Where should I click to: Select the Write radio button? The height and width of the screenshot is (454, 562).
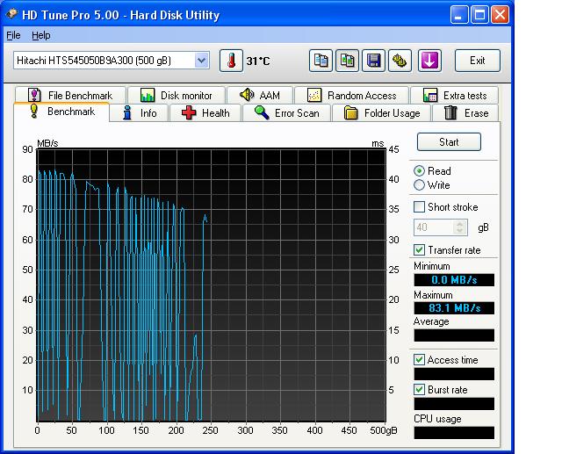pyautogui.click(x=419, y=185)
